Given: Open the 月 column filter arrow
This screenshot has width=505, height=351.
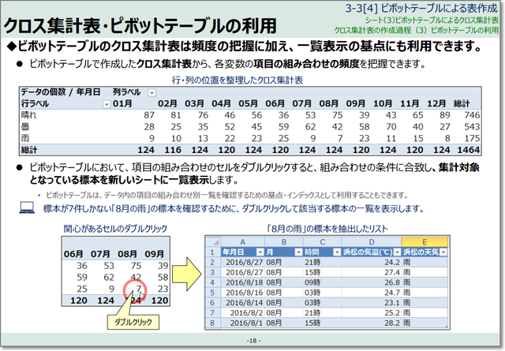Looking at the screenshot, I should [297, 251].
